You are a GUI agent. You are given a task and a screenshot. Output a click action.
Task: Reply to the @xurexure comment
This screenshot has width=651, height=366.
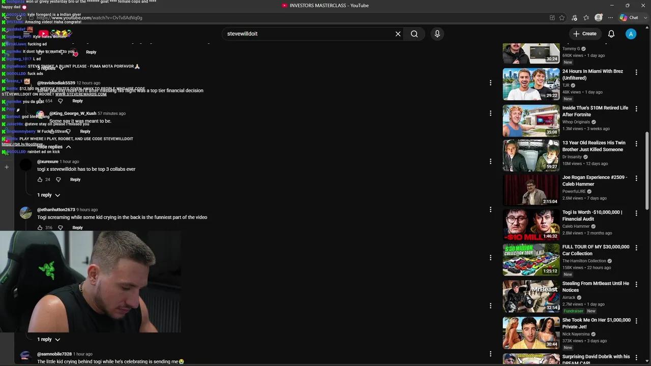tap(75, 179)
